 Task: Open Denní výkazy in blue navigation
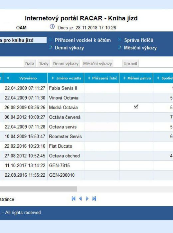coord(69,48)
